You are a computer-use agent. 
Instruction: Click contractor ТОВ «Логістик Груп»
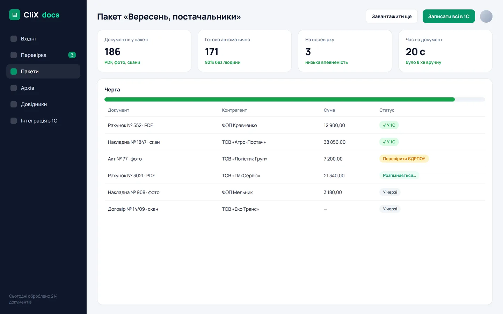point(245,159)
